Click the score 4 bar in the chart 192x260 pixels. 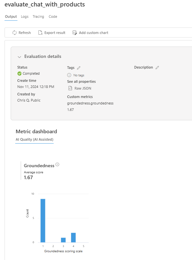click(x=73, y=238)
